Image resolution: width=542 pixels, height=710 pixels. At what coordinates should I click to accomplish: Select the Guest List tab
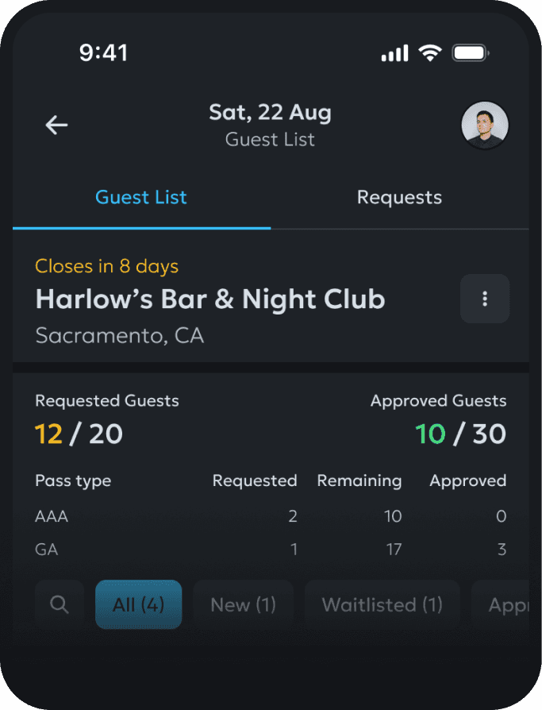tap(141, 198)
